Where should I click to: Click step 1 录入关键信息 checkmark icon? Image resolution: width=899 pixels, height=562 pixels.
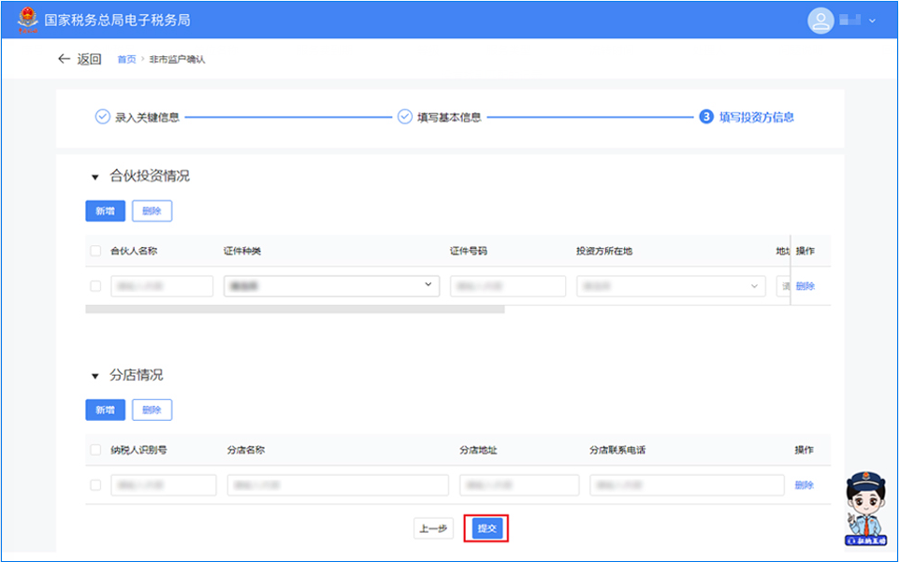[102, 117]
